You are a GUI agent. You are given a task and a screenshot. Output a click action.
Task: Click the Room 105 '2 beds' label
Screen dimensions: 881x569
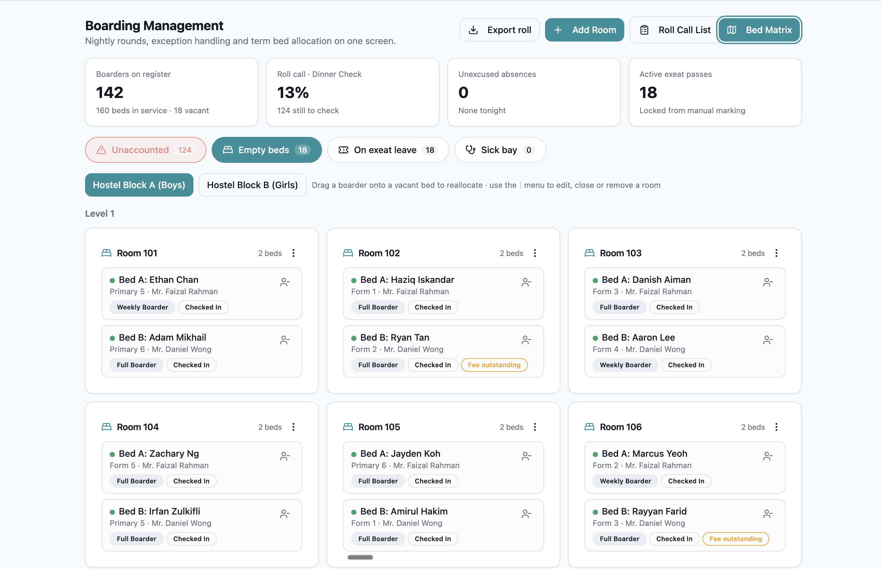(x=511, y=427)
